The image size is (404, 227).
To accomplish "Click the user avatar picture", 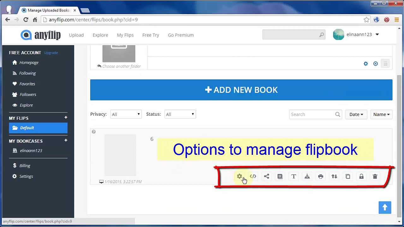I will (338, 35).
